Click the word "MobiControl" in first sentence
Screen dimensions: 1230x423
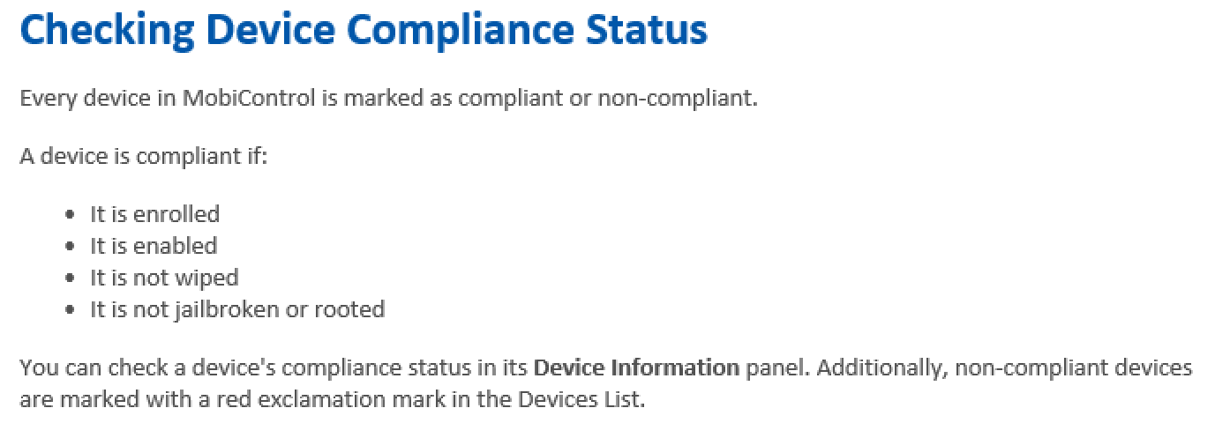pyautogui.click(x=248, y=98)
